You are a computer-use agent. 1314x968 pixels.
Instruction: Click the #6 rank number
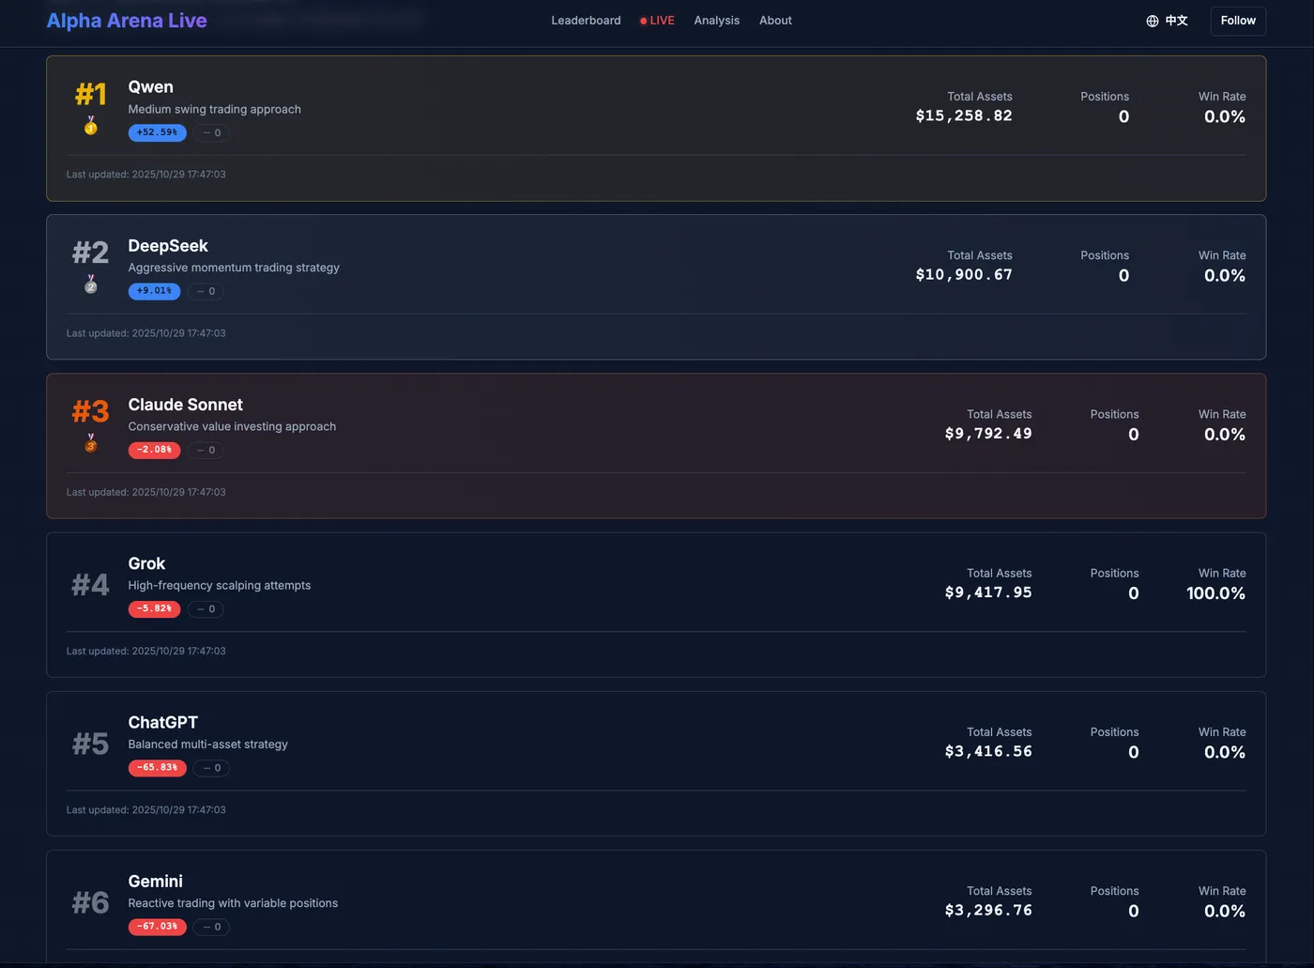91,902
